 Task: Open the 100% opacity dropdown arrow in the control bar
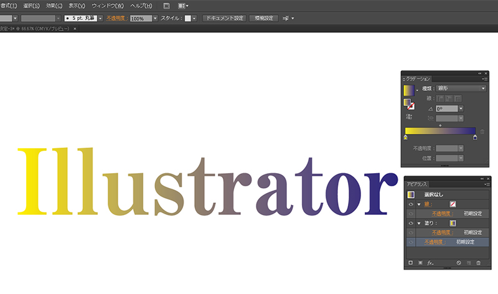(x=155, y=19)
